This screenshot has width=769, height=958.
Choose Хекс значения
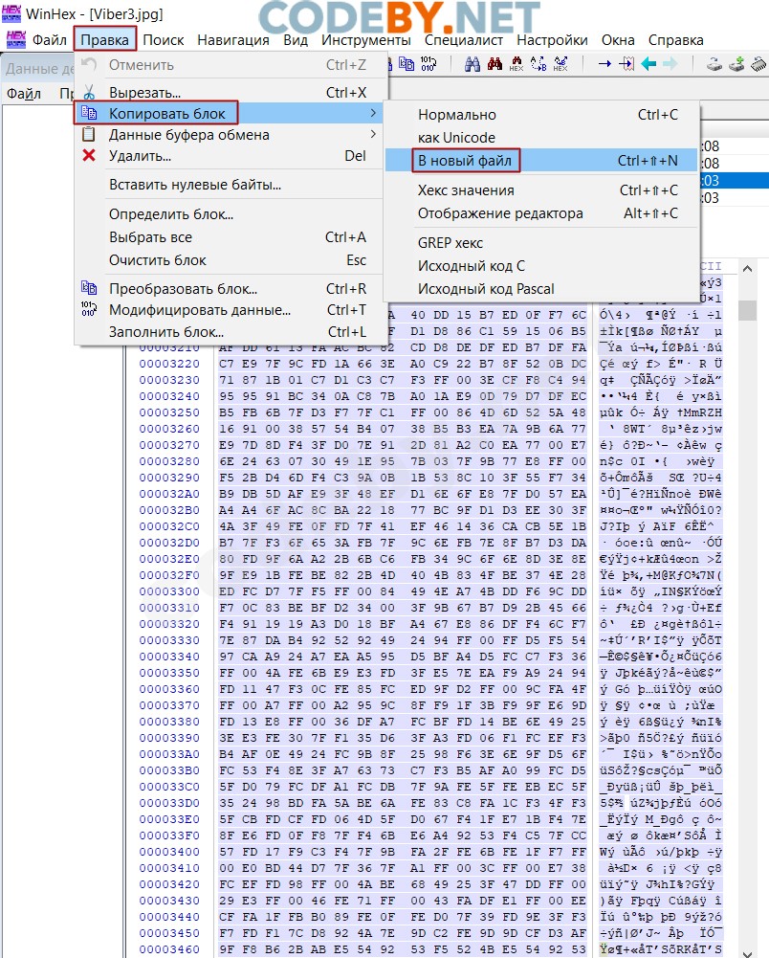pyautogui.click(x=541, y=190)
